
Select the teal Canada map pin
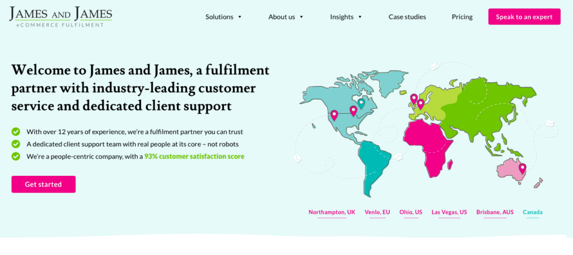pos(361,103)
